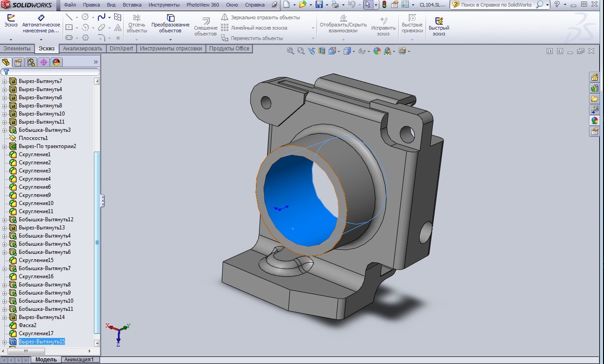
Task: Select the sketch Text tool
Action: [x=117, y=27]
